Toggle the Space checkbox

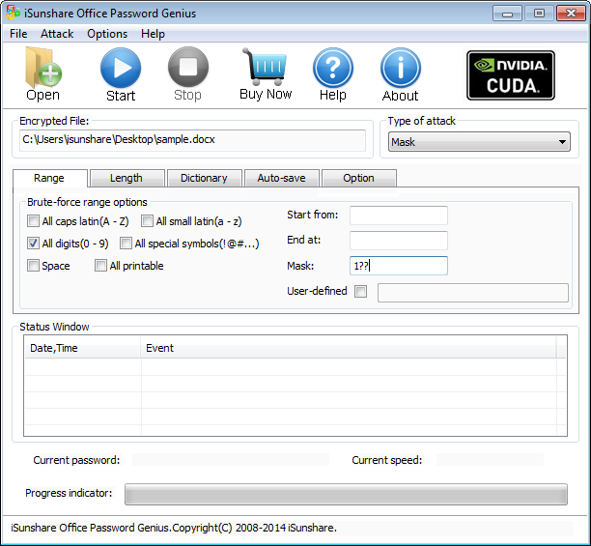click(33, 266)
